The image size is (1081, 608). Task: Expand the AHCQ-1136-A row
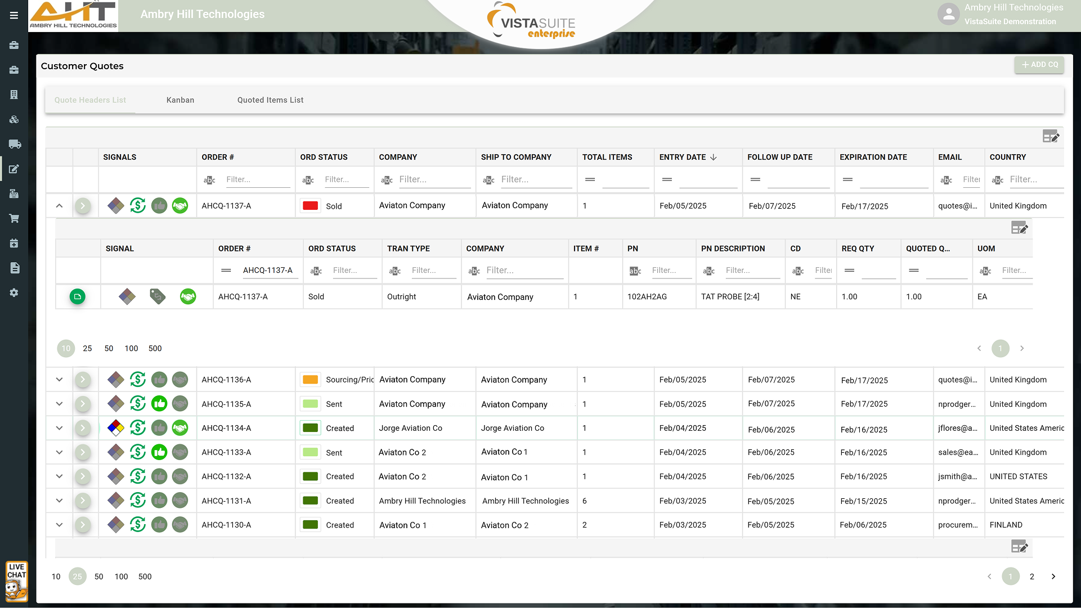(x=59, y=380)
